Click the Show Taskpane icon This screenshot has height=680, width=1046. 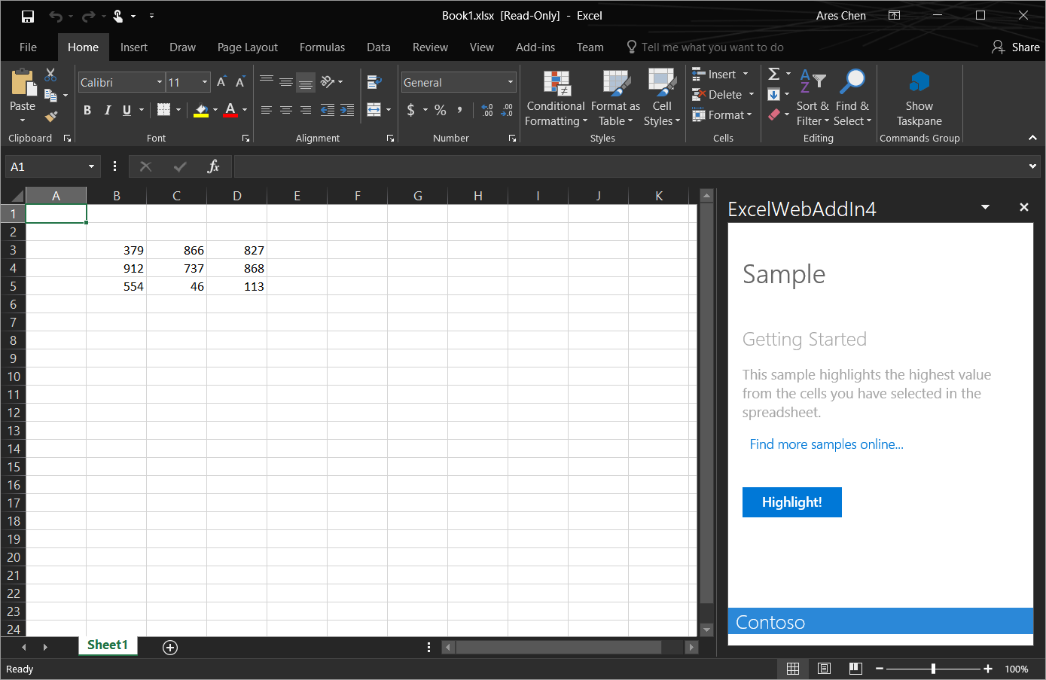[919, 82]
